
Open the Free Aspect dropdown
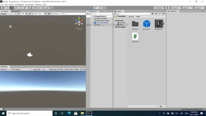point(21,69)
